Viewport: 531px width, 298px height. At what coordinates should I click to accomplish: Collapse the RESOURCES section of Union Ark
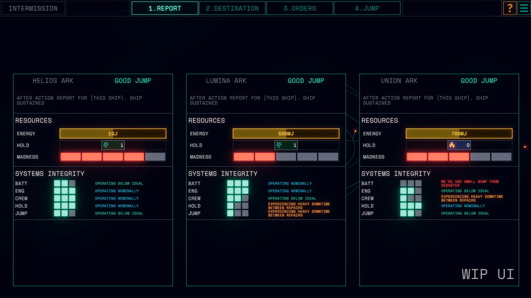[380, 120]
